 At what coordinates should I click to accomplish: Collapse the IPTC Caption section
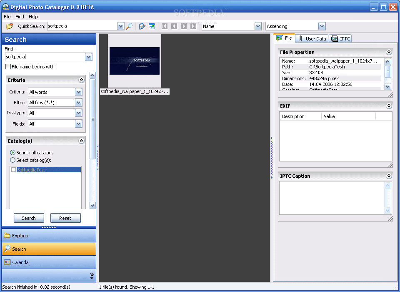[389, 176]
